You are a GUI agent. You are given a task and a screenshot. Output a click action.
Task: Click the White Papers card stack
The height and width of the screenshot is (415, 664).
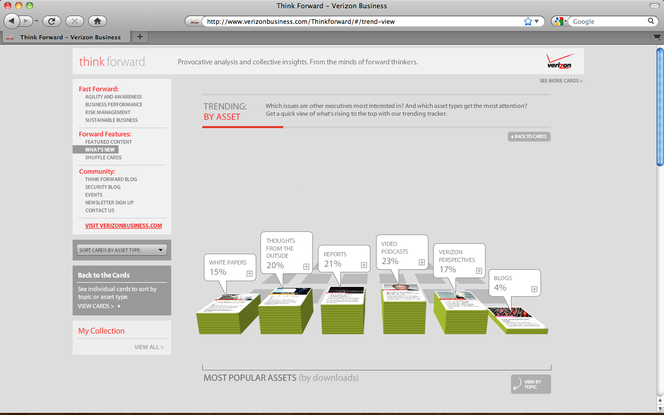(228, 314)
